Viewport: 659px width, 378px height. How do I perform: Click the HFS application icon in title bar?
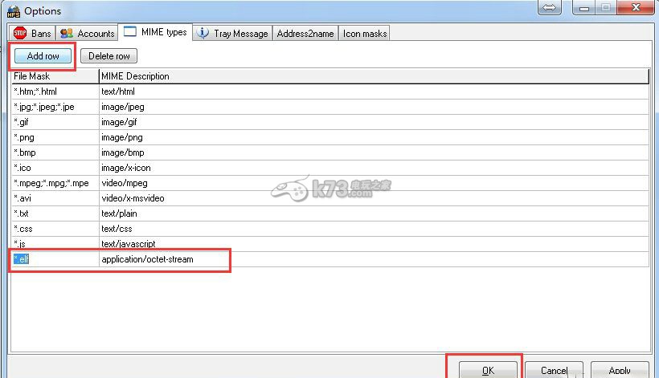13,10
